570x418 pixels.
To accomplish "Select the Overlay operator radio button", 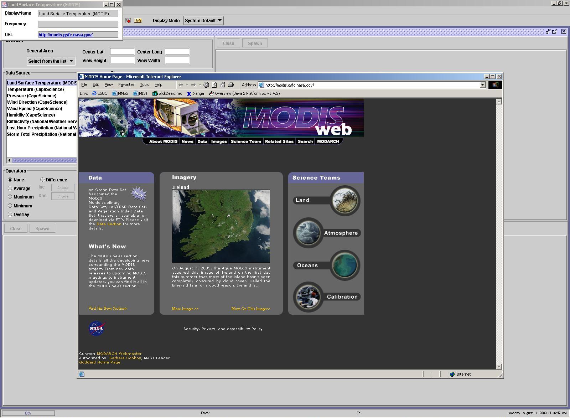I will pyautogui.click(x=10, y=214).
